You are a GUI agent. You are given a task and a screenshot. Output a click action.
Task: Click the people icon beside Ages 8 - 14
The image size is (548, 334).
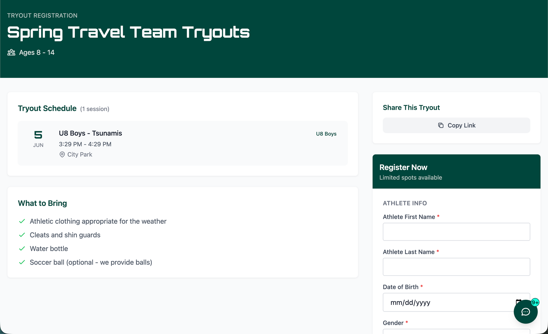[x=11, y=52]
